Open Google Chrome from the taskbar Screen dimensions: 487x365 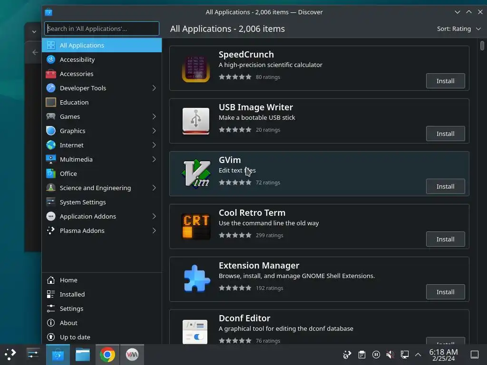[x=107, y=355]
